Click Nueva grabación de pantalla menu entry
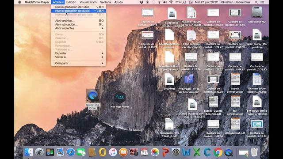 79,15
